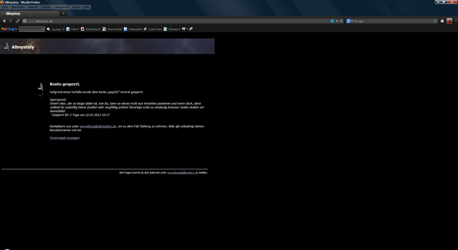Viewport: 458px width, 250px height.
Task: Open the Chronik menu
Action: (46, 7)
